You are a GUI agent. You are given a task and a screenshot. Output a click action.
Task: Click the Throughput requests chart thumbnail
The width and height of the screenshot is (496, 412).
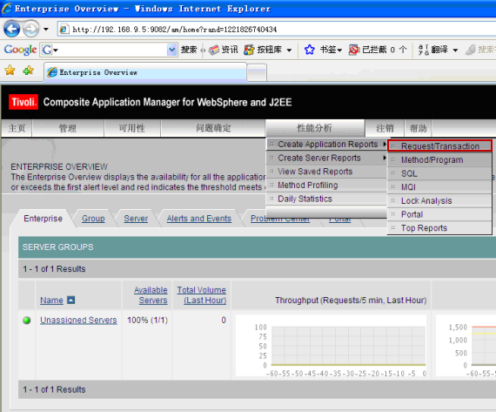[331, 346]
